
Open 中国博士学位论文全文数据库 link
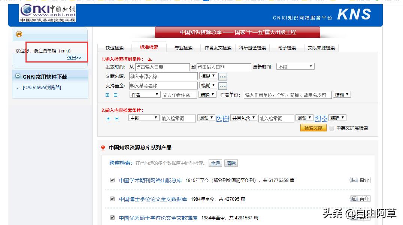click(x=153, y=199)
